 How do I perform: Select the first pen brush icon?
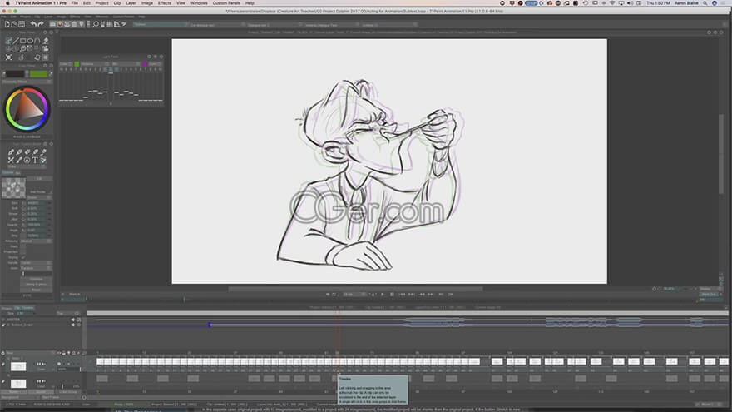tap(11, 151)
